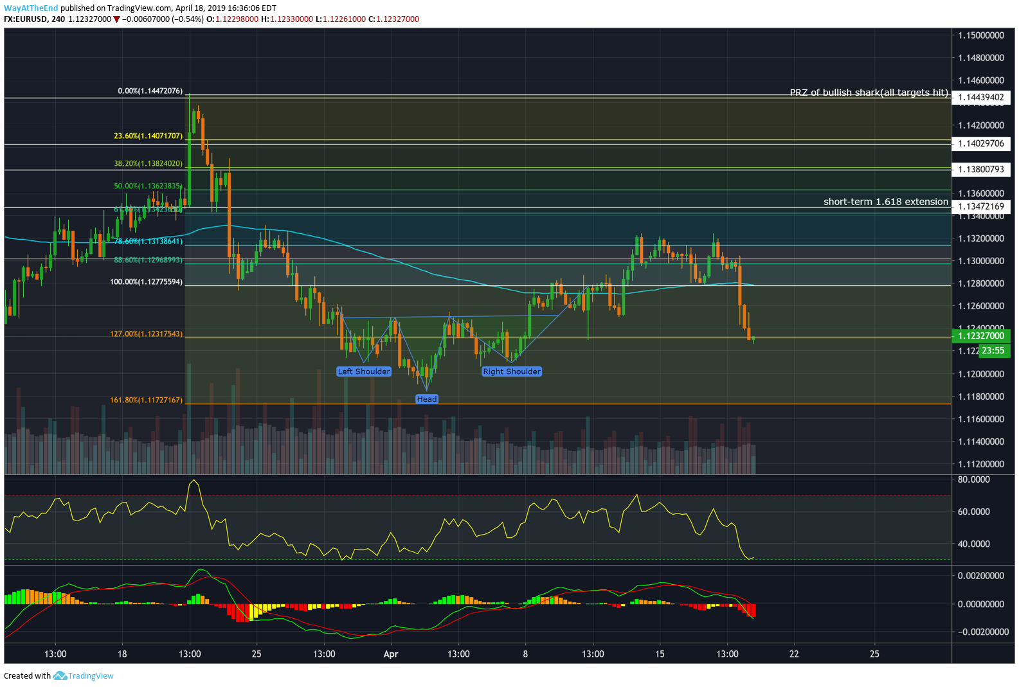
Task: Select the 38.20%(1.13824020) Fibonacci label
Action: pos(149,164)
